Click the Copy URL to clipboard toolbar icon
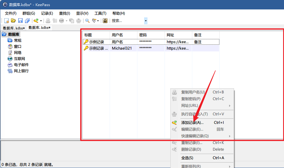The width and height of the screenshot is (284, 168). click(72, 21)
